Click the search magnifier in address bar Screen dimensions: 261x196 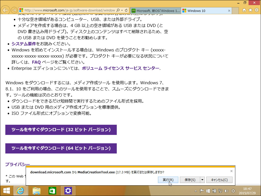point(118,10)
